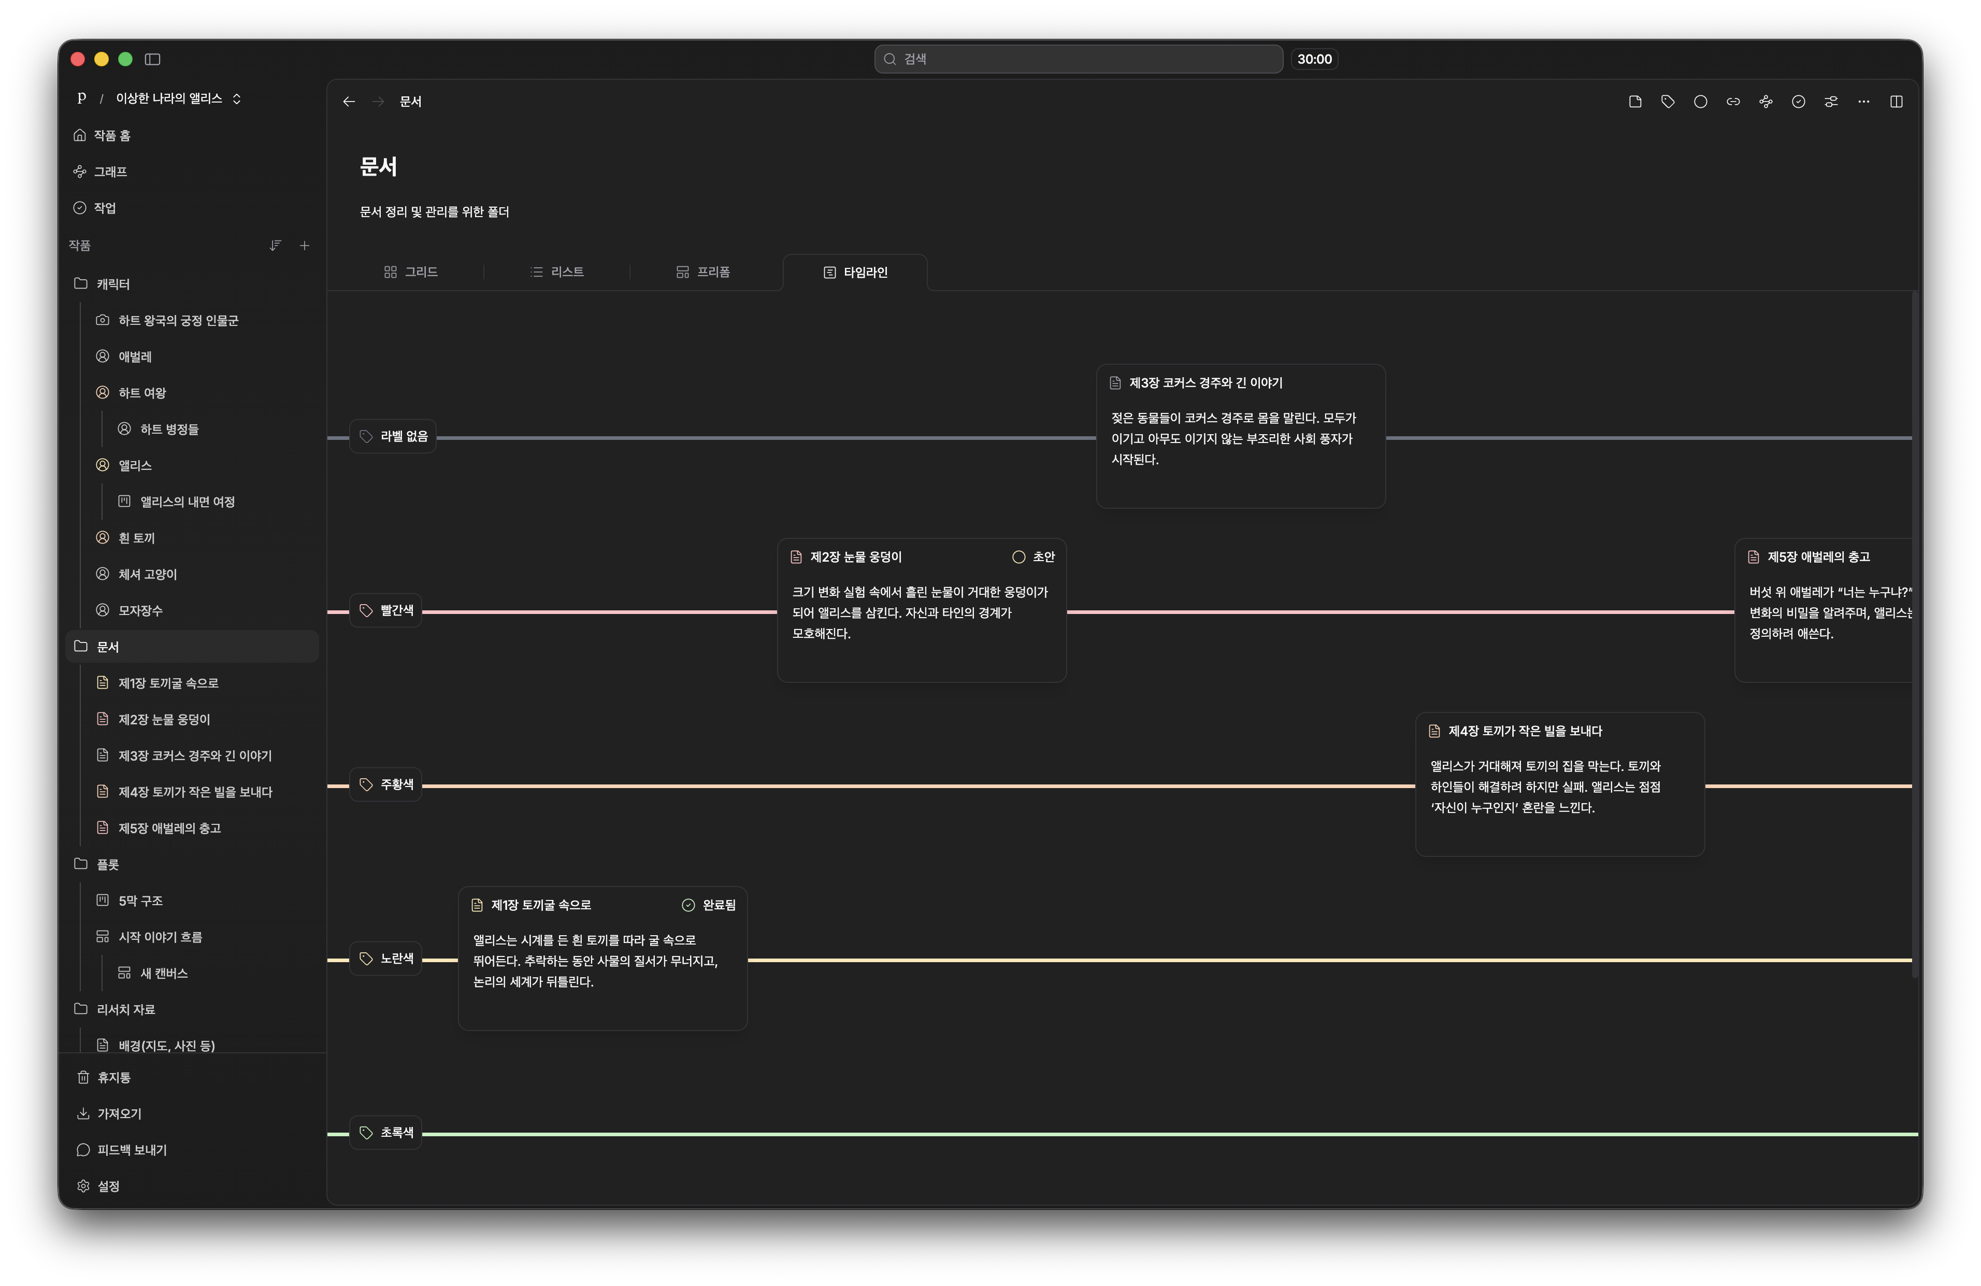The width and height of the screenshot is (1981, 1286).
Task: Switch to the 그리드 view tab
Action: coord(411,272)
